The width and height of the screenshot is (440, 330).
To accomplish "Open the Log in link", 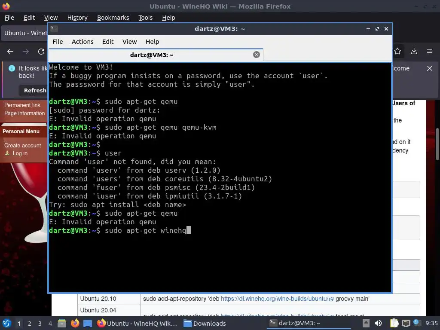I will click(20, 153).
